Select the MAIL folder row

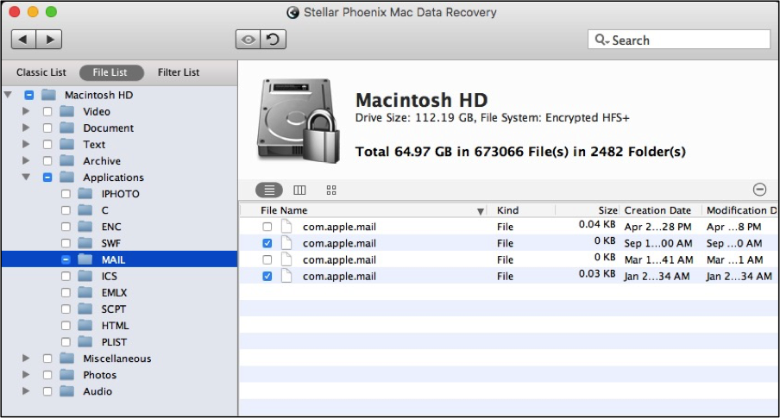click(119, 259)
